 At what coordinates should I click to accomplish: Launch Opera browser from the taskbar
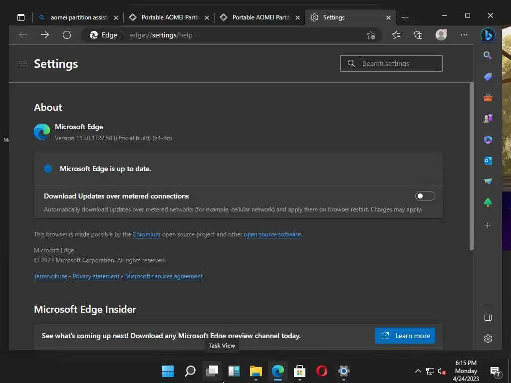[322, 371]
